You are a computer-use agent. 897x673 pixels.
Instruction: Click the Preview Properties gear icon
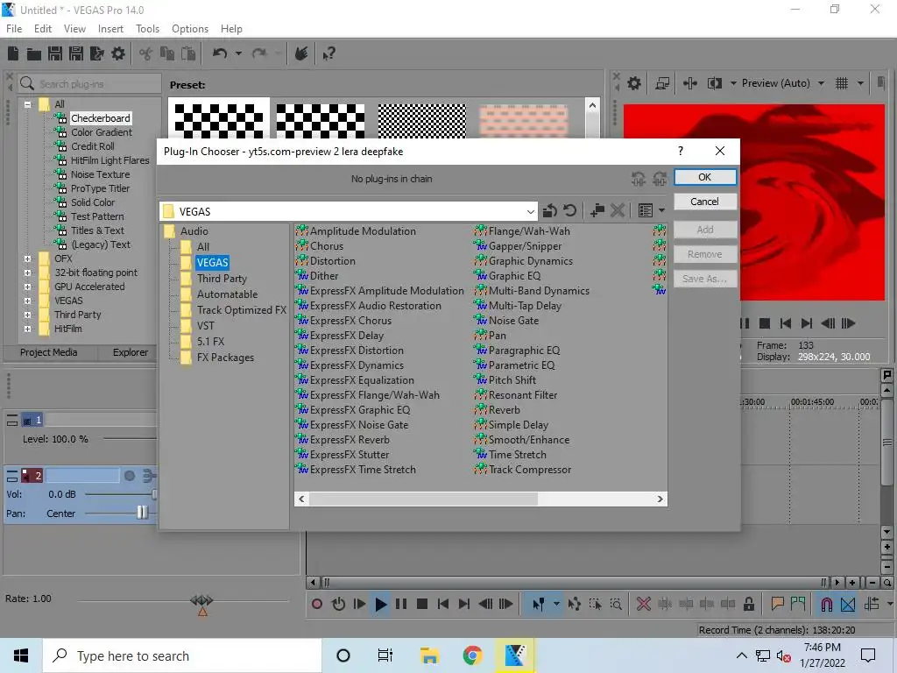(634, 83)
